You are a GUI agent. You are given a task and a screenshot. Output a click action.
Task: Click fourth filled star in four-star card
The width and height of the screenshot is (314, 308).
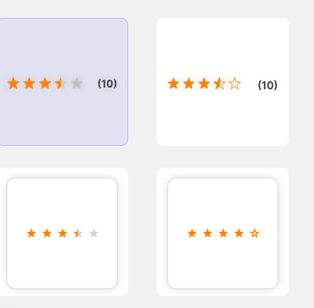(x=239, y=233)
